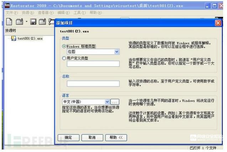Click the test001 (2).exe dialog heading
227x152 pixels.
[x=74, y=31]
